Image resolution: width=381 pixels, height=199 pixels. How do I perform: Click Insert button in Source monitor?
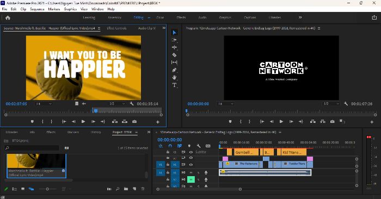(115, 122)
